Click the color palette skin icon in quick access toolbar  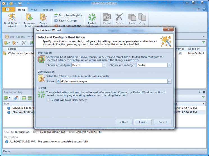click(11, 3)
